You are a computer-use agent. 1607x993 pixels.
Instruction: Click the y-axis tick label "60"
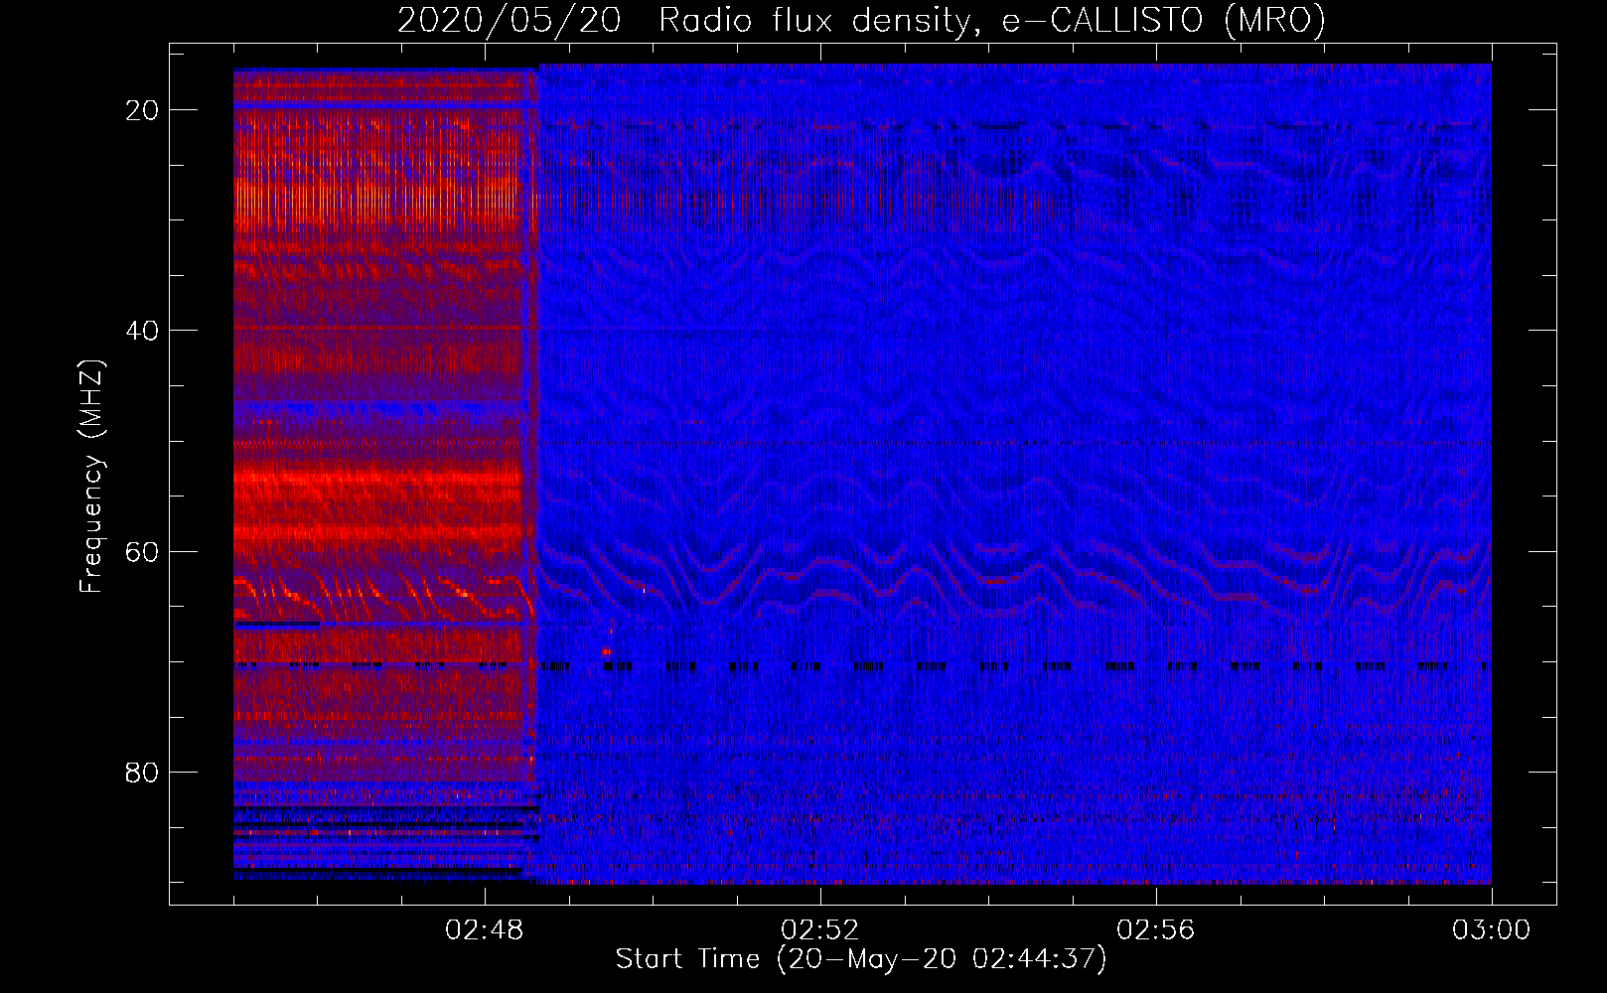pos(142,552)
